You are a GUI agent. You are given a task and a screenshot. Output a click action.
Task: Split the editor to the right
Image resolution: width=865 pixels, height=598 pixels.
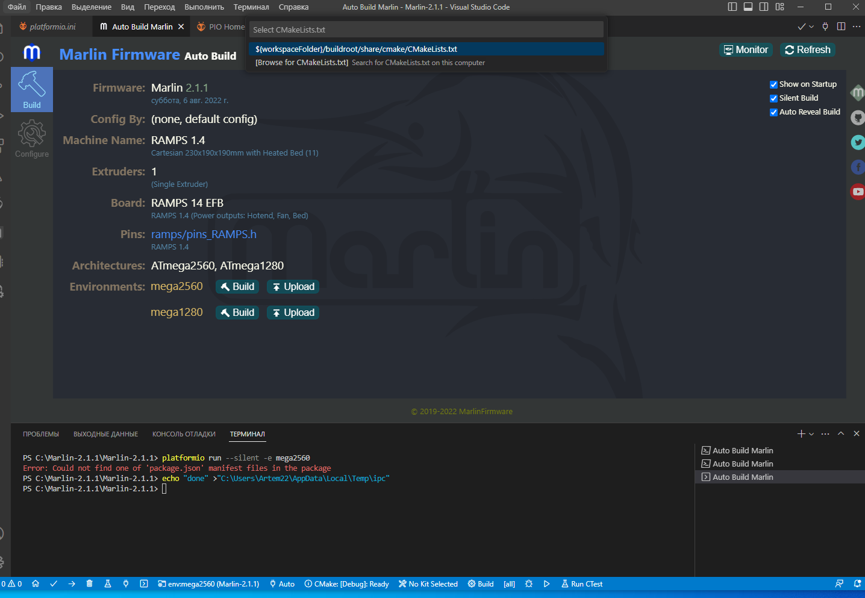(841, 27)
